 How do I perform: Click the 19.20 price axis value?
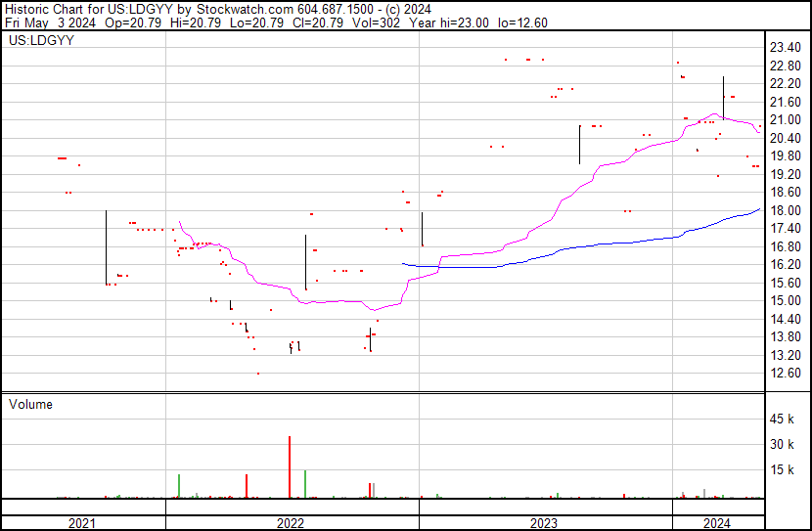point(785,174)
